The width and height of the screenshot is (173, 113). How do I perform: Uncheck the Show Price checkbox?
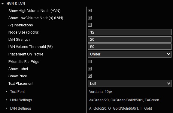[x=90, y=76]
